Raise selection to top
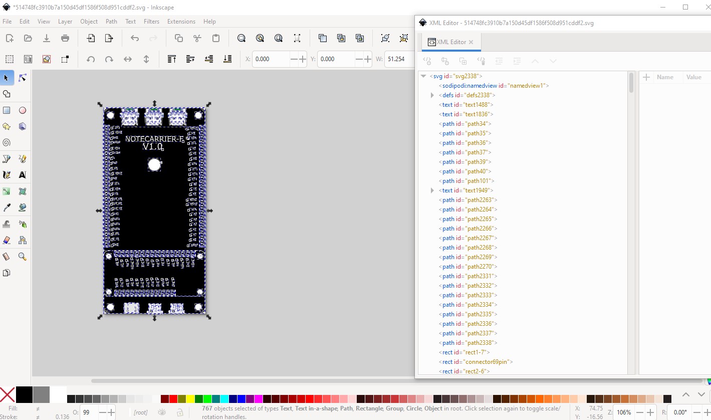This screenshot has width=711, height=420. point(172,59)
